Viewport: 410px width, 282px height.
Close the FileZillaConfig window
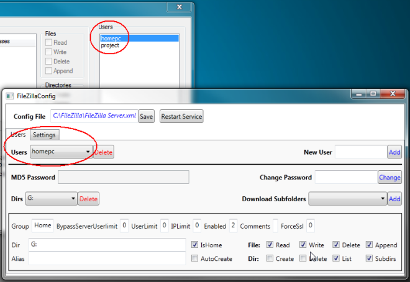click(393, 94)
